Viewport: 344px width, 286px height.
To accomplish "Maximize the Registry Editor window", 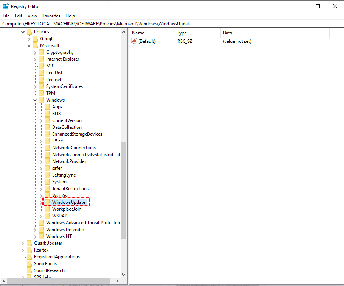I will click(x=318, y=6).
